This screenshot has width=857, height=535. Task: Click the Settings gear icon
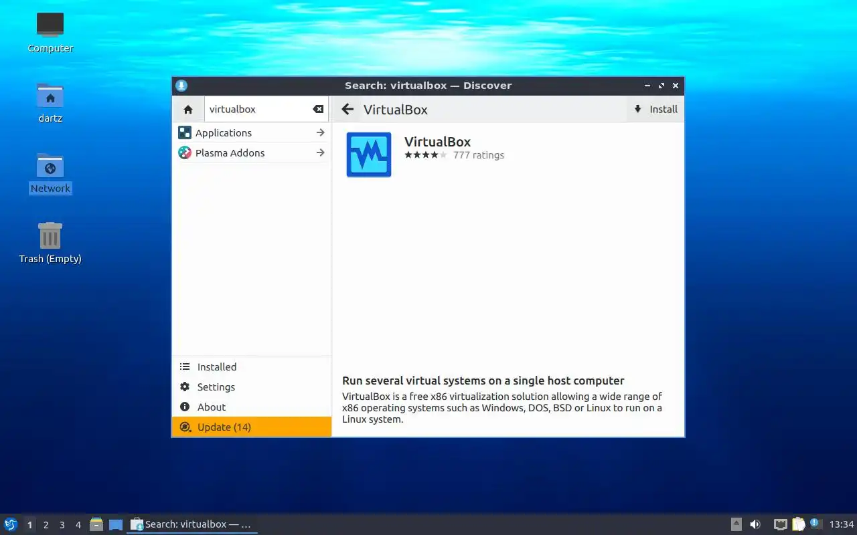click(x=185, y=387)
